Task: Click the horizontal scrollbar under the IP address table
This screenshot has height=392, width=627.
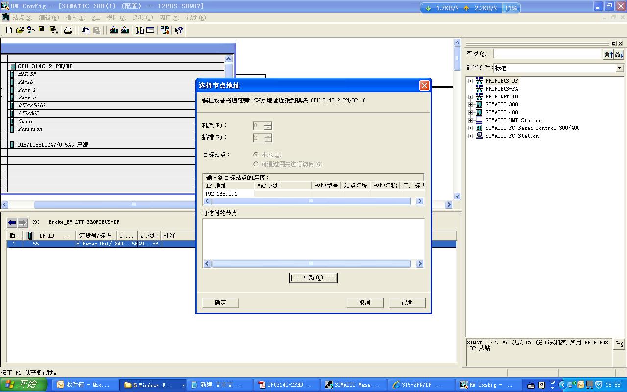Action: point(313,201)
